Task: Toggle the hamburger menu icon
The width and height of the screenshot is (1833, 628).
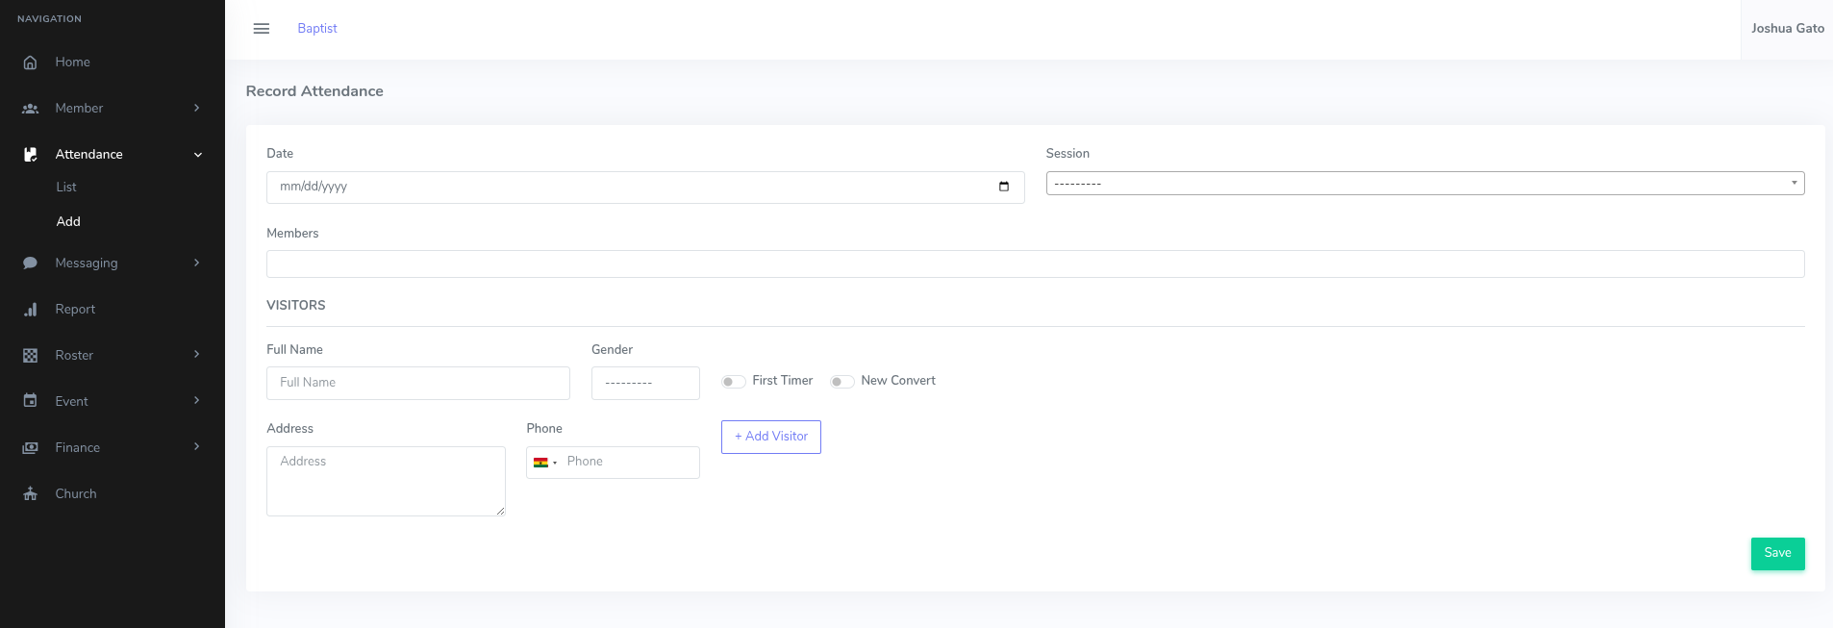Action: [x=261, y=29]
